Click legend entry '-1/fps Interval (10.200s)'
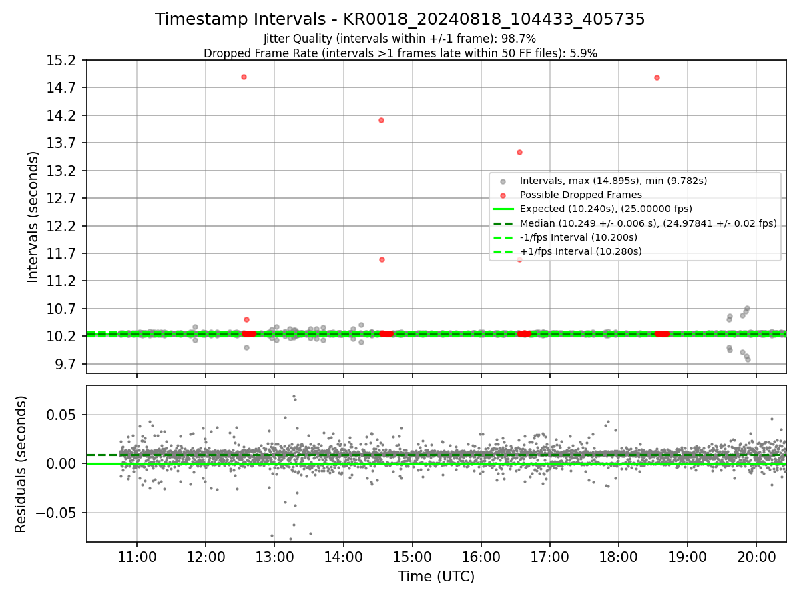 (579, 237)
